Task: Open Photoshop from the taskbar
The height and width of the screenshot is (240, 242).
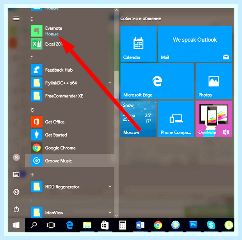Action: (x=193, y=225)
